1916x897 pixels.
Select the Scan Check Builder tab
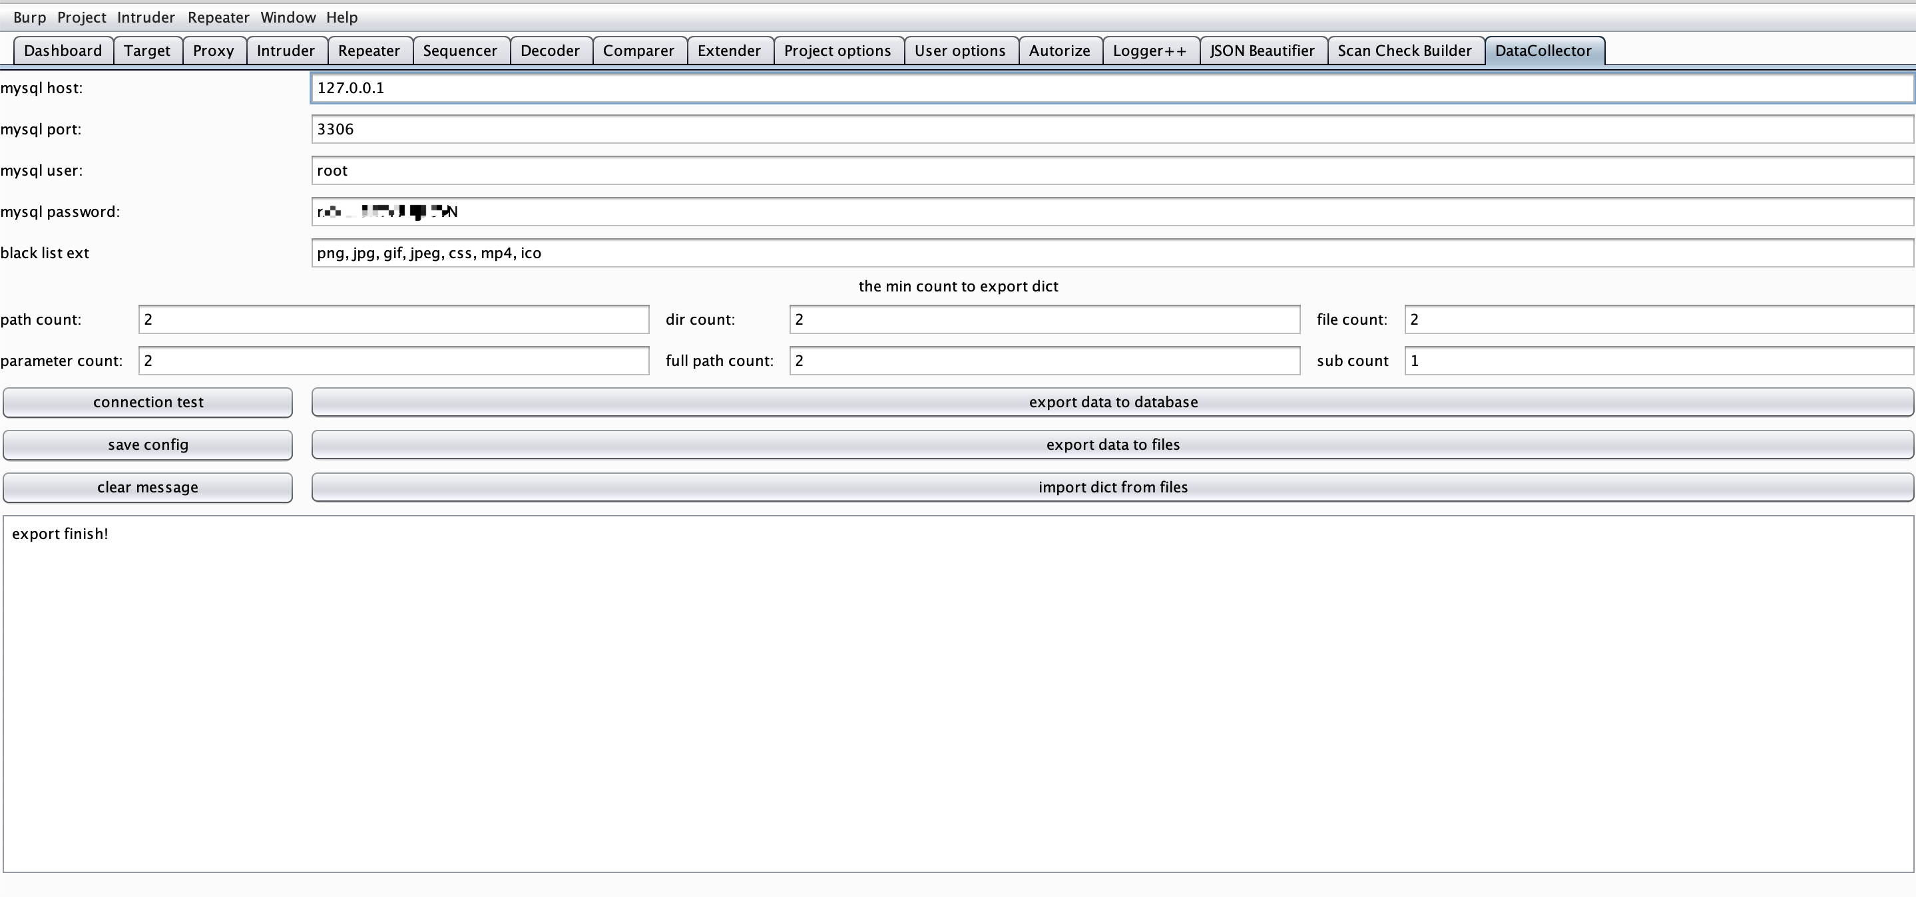[1403, 51]
